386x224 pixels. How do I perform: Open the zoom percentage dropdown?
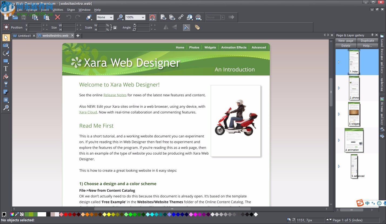tap(143, 17)
